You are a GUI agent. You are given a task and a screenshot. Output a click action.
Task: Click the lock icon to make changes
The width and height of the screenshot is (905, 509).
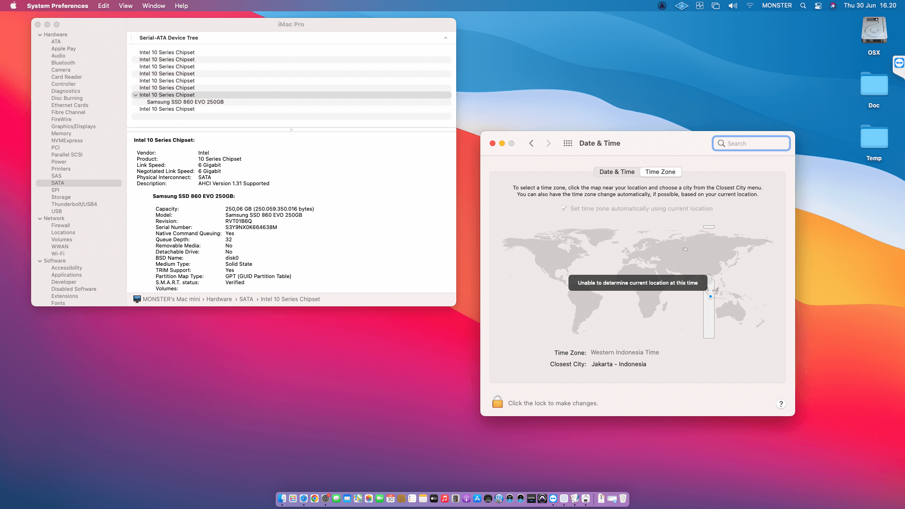point(497,402)
